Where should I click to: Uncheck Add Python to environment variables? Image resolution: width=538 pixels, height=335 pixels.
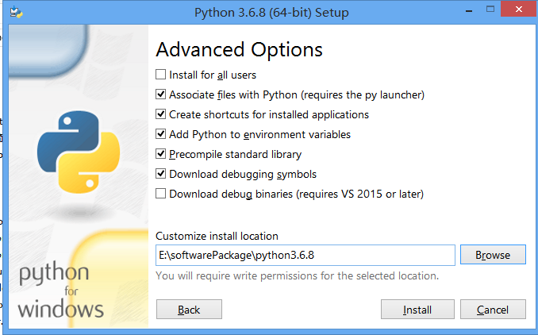162,134
